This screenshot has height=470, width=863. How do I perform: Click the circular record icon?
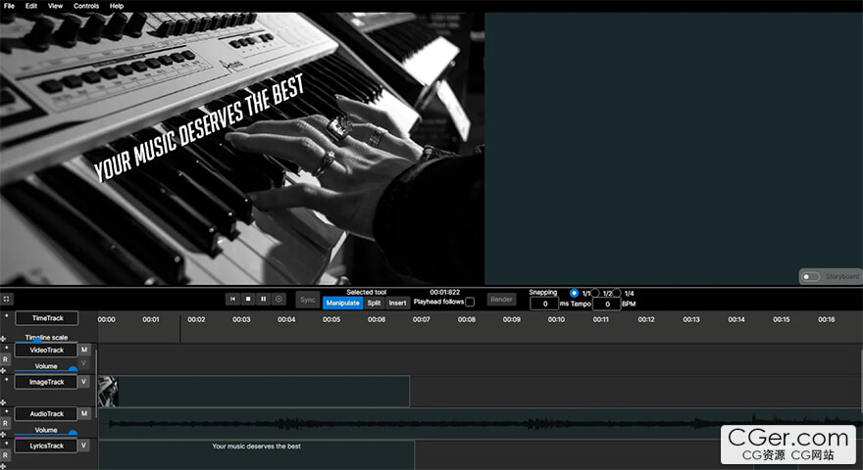[279, 299]
